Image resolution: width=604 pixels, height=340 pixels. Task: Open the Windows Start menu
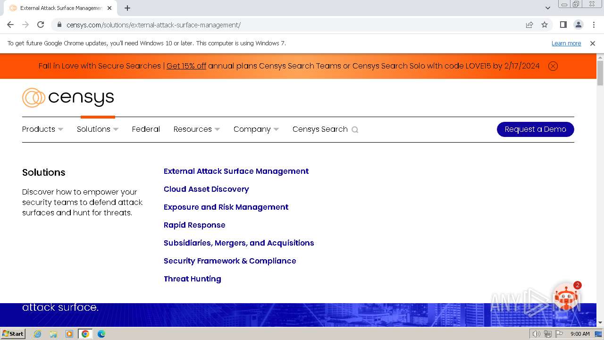pos(13,333)
